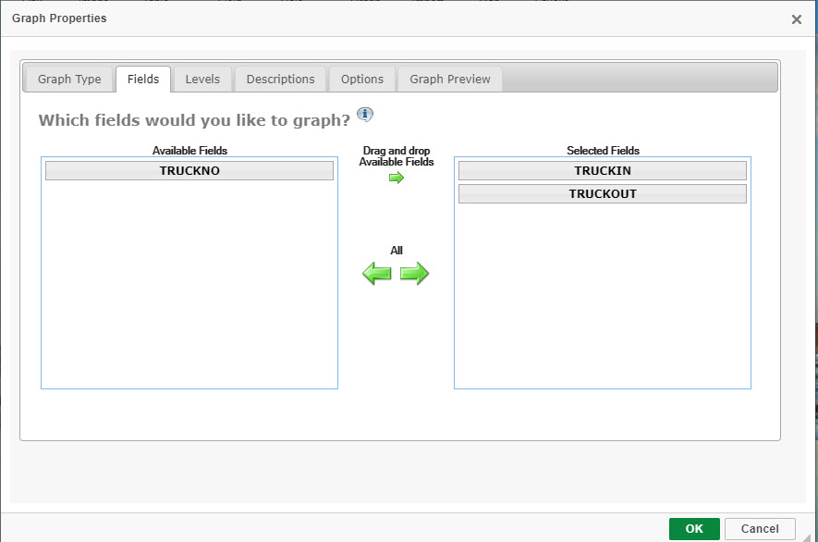The height and width of the screenshot is (542, 818).
Task: Move all fields left with green arrow
Action: 377,274
